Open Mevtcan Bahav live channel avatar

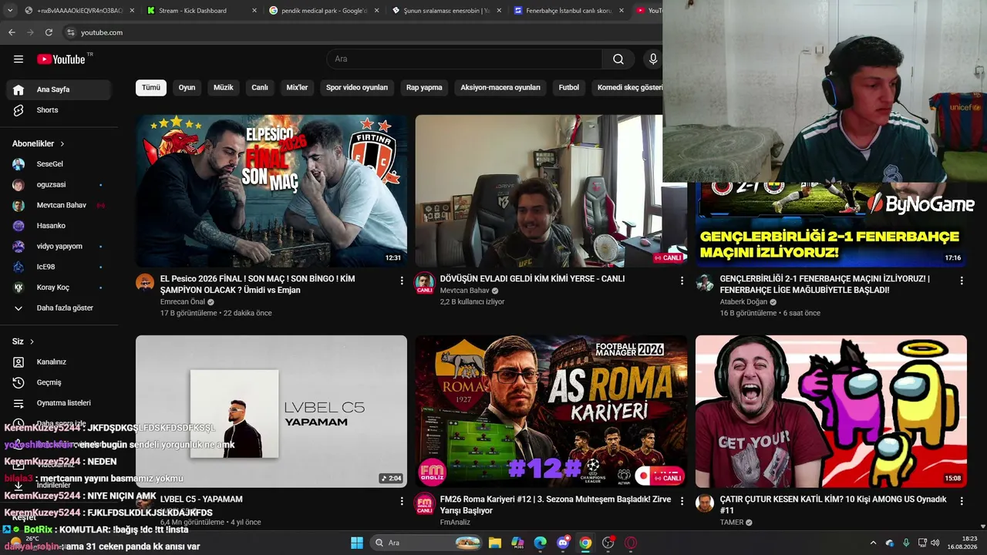425,282
